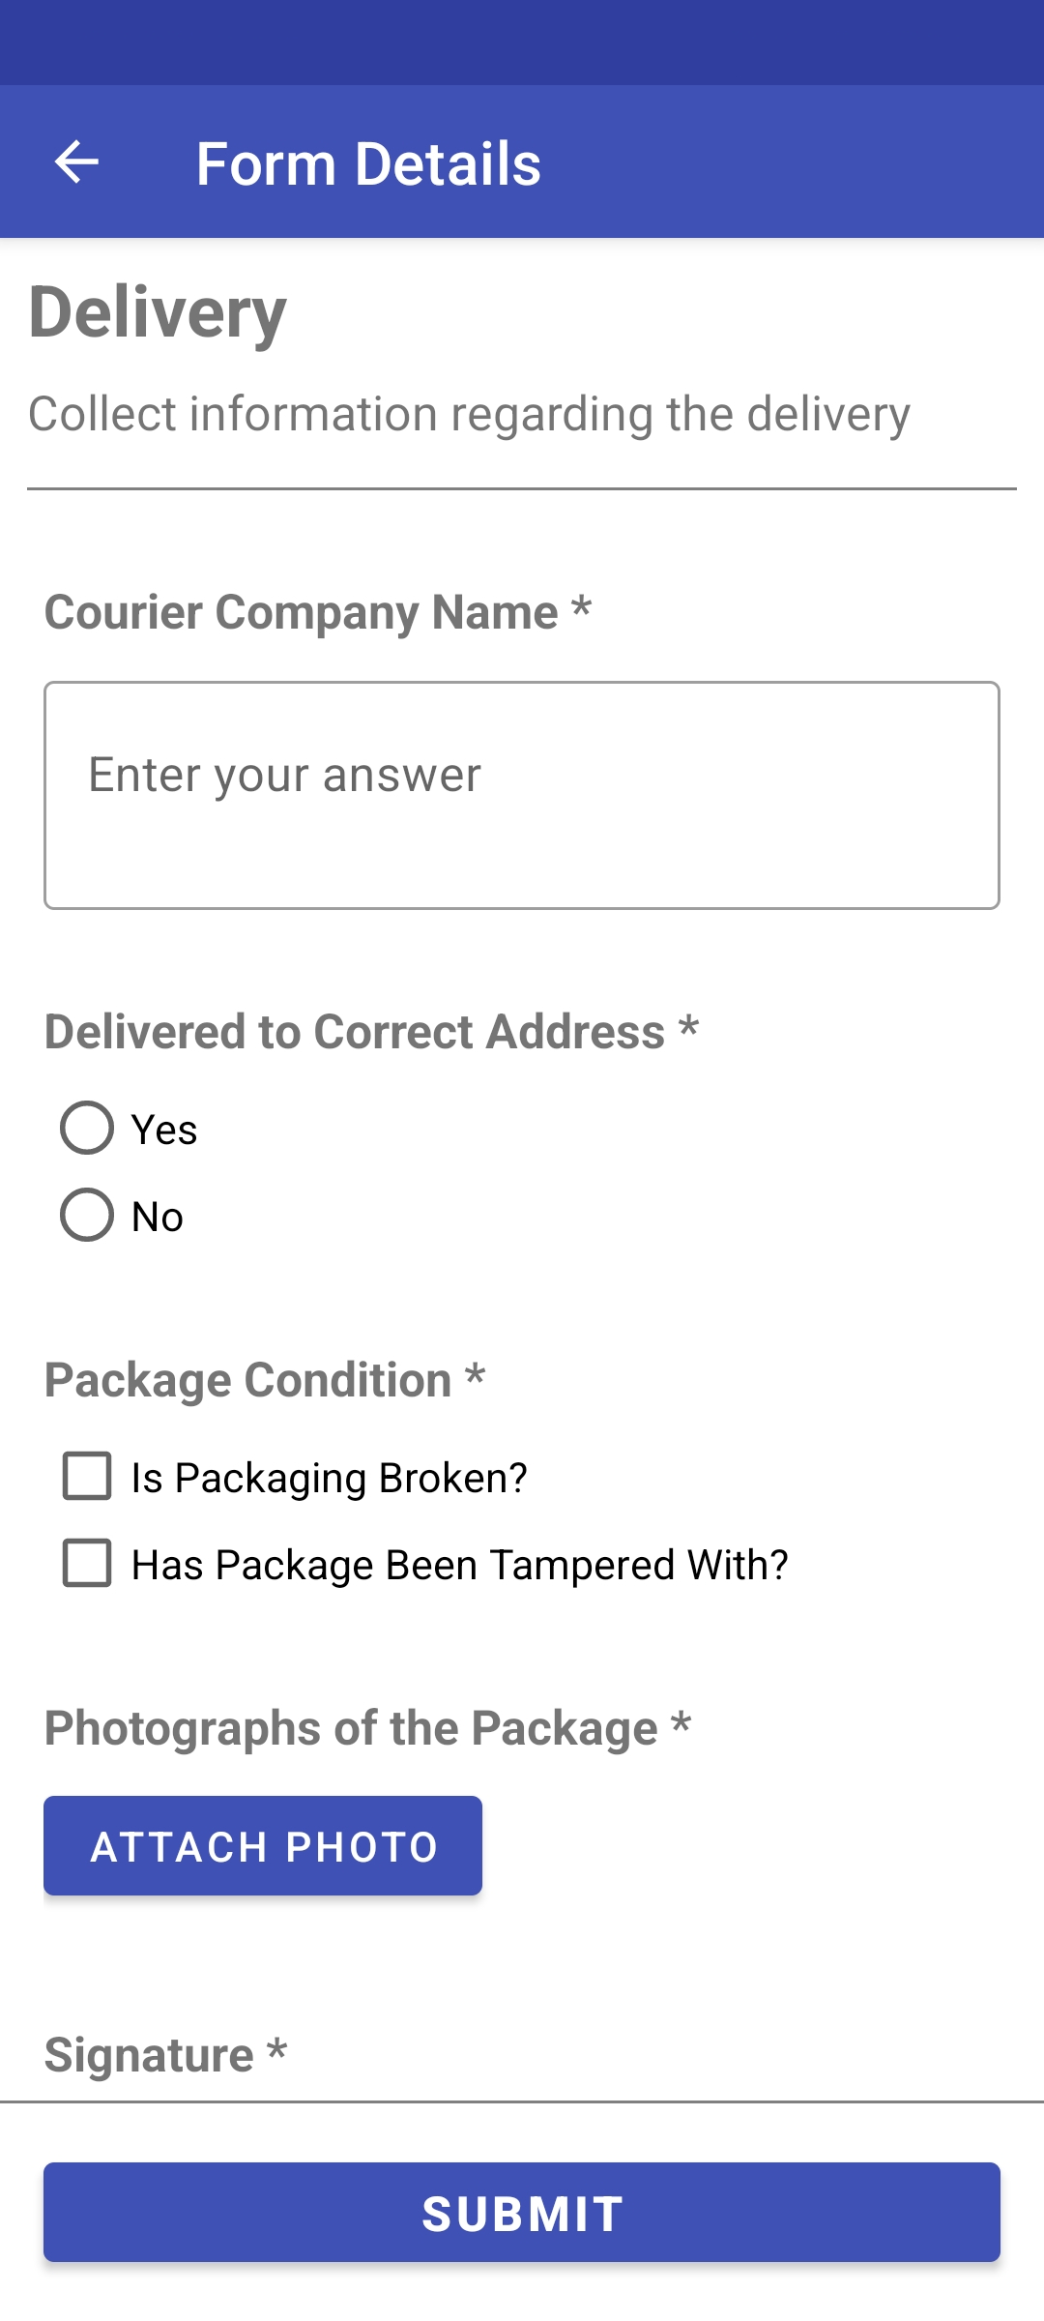Tick the Has Package Been Tampered With checkbox

click(x=87, y=1563)
